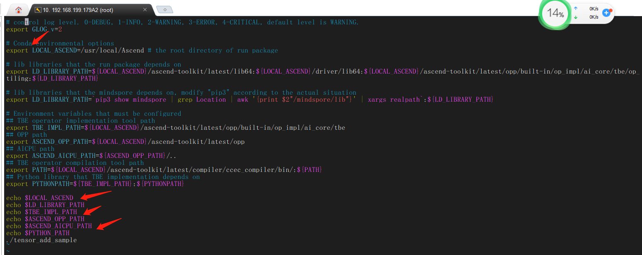
Task: Click the blue plus icon in the speed widget
Action: (606, 13)
